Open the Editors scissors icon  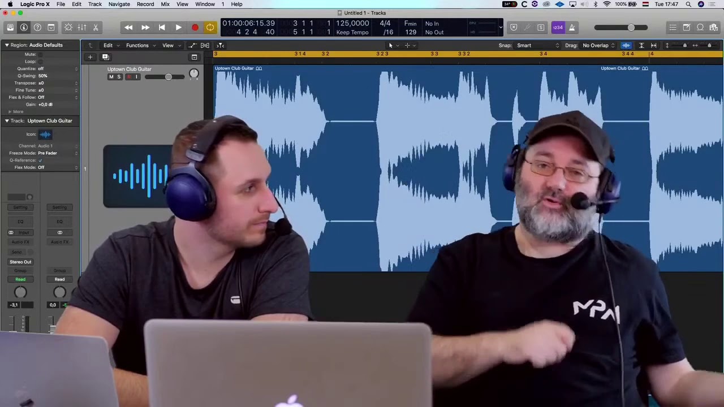coord(96,27)
